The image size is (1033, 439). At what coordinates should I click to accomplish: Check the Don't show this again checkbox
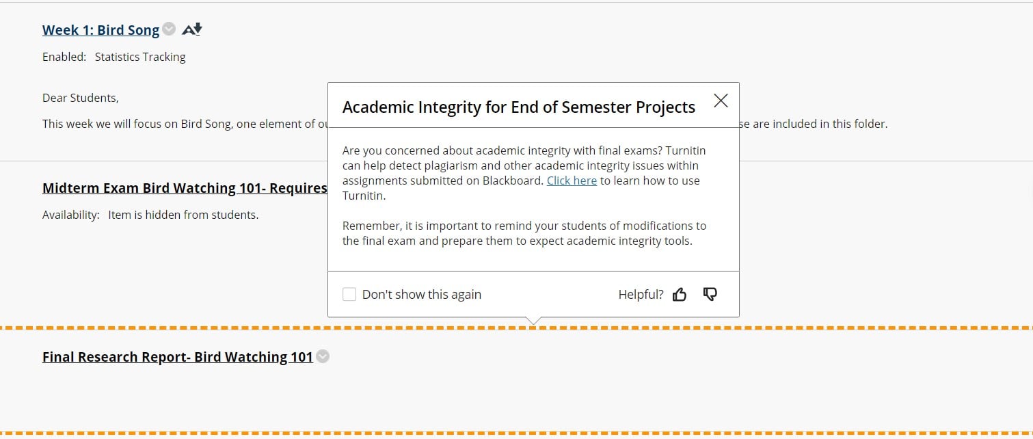tap(349, 293)
